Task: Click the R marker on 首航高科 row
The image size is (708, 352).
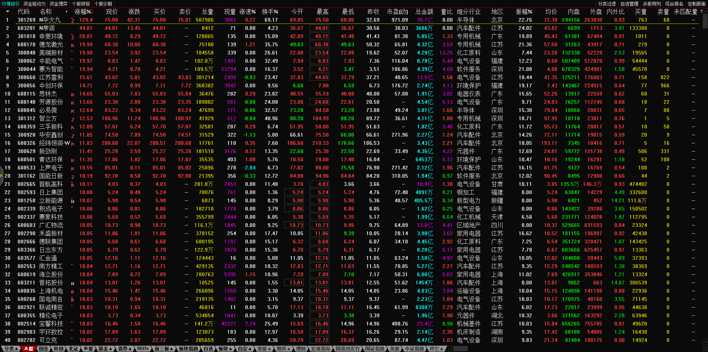Action: pyautogui.click(x=72, y=185)
